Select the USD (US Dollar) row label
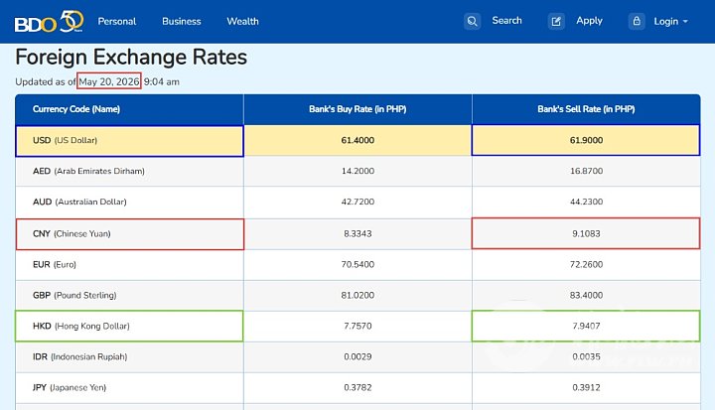715x410 pixels. (65, 140)
